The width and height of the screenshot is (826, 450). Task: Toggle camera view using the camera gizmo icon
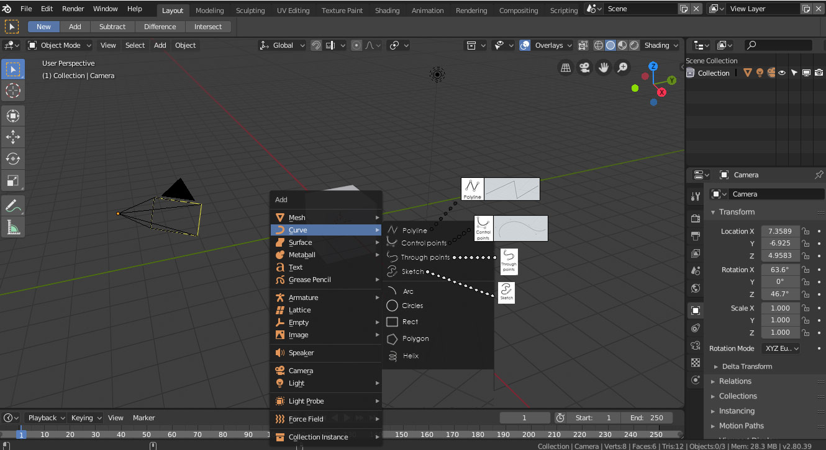pyautogui.click(x=584, y=68)
